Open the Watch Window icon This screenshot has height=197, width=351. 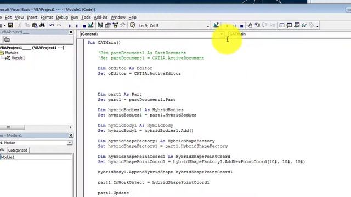pyautogui.click(x=297, y=26)
